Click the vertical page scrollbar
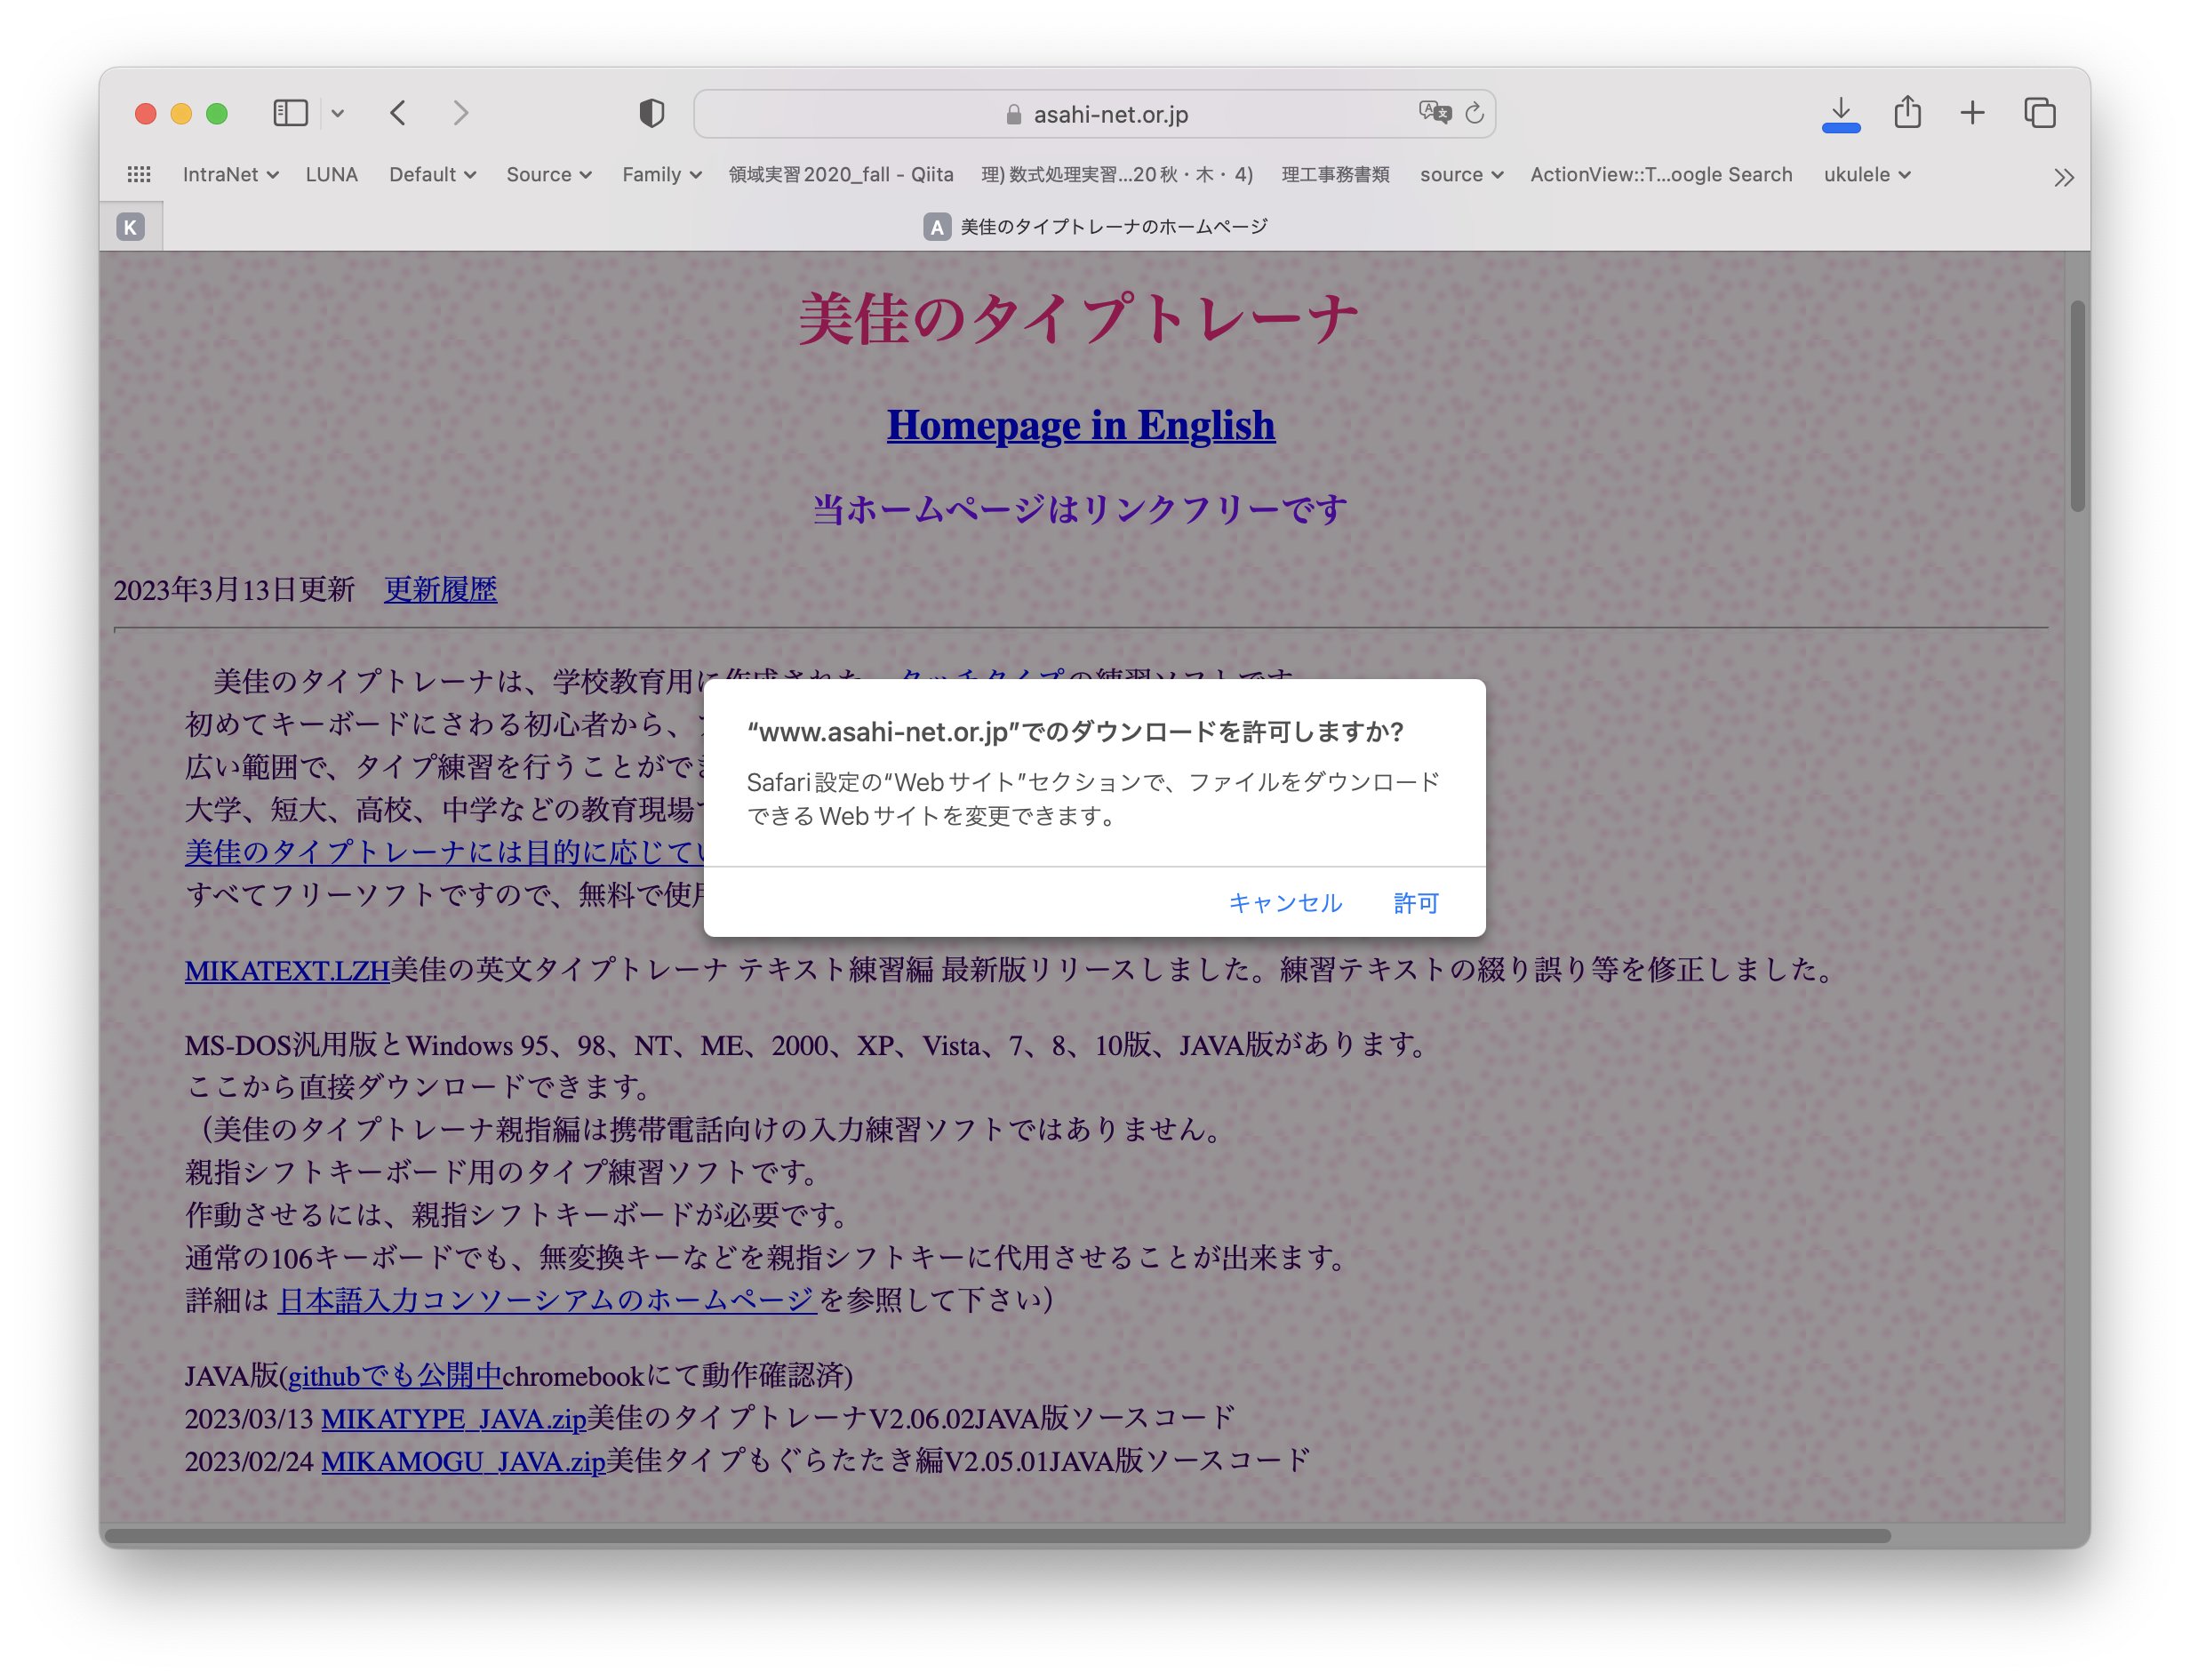Image resolution: width=2190 pixels, height=1680 pixels. coord(2077,405)
